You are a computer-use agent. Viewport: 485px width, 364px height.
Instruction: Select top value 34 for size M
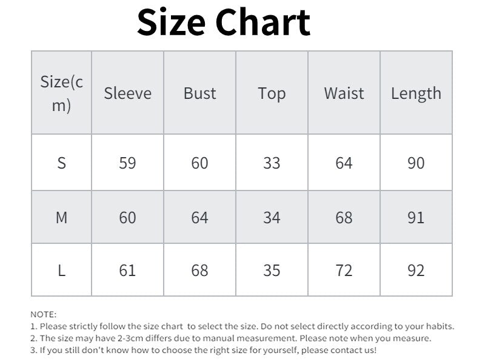tap(272, 218)
